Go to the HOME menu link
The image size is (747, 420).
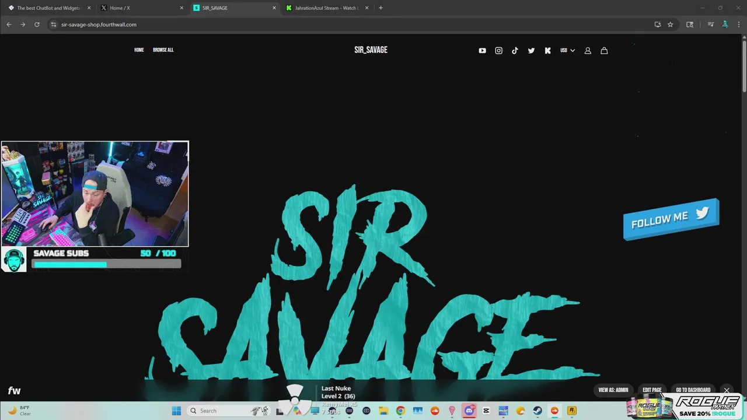pos(139,50)
